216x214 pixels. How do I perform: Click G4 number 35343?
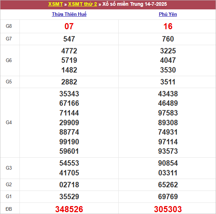pos(69,94)
